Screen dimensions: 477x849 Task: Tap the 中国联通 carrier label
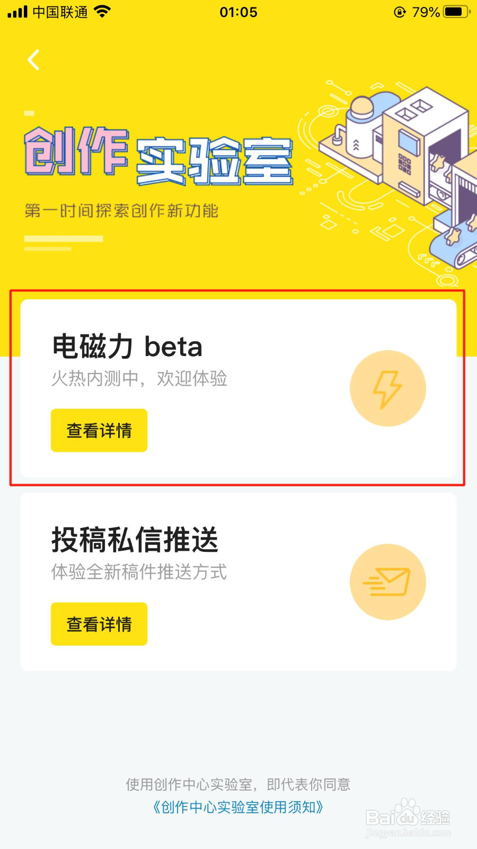pyautogui.click(x=60, y=12)
